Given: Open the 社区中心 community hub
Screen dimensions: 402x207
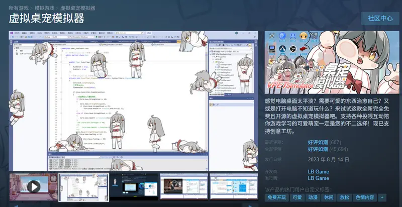Looking at the screenshot, I should pyautogui.click(x=380, y=18).
